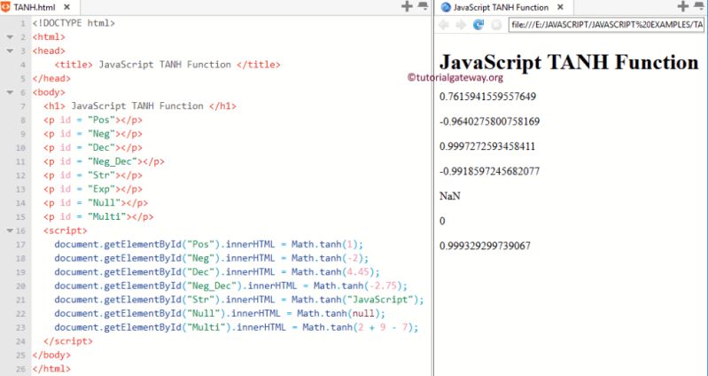Click line number 26 in the gutter
Image resolution: width=708 pixels, height=376 pixels.
20,369
